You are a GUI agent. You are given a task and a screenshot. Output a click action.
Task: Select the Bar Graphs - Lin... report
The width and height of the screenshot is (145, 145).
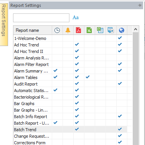coord(31,110)
